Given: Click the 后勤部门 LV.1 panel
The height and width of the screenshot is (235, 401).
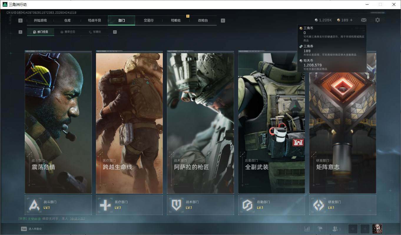Looking at the screenshot, I should (x=271, y=205).
